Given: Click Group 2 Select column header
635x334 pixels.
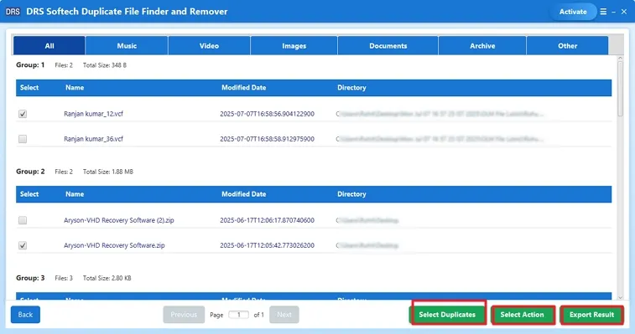Looking at the screenshot, I should point(29,194).
